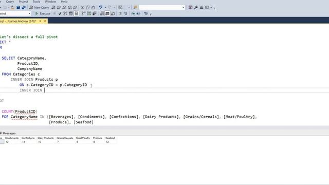Viewport: 329px width, 185px height.
Task: Click the Analysis Services MDX Query icon
Action: tap(59, 8)
